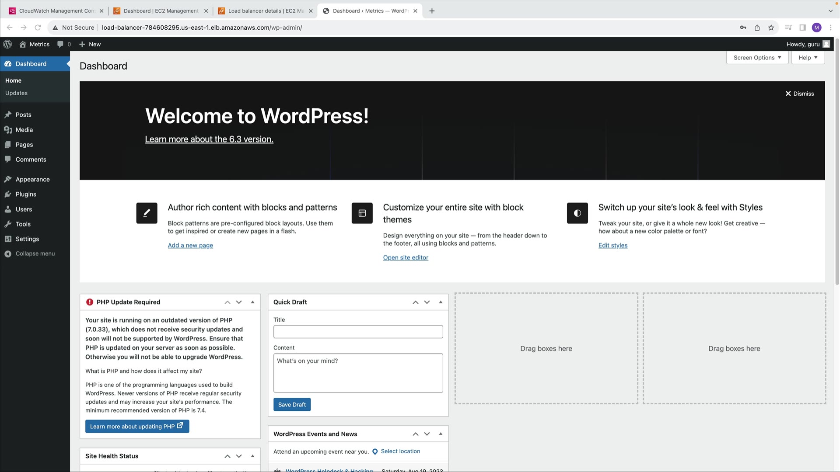Click the WordPress logo in admin bar
This screenshot has height=472, width=840.
tap(7, 44)
